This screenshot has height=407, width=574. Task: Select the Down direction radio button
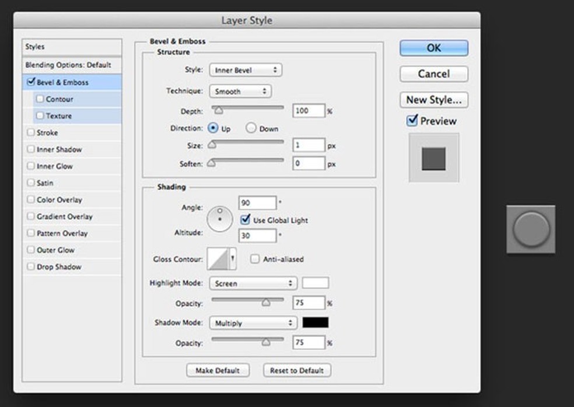coord(251,128)
